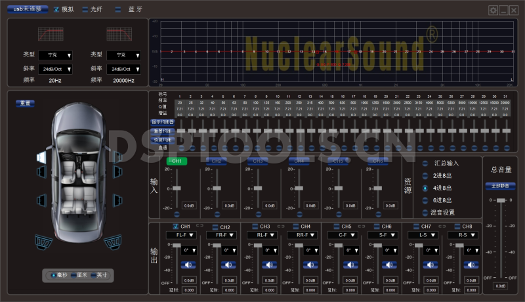The width and height of the screenshot is (525, 302).
Task: Click the 图示均衡器 graphic equalizer button
Action: (163, 122)
